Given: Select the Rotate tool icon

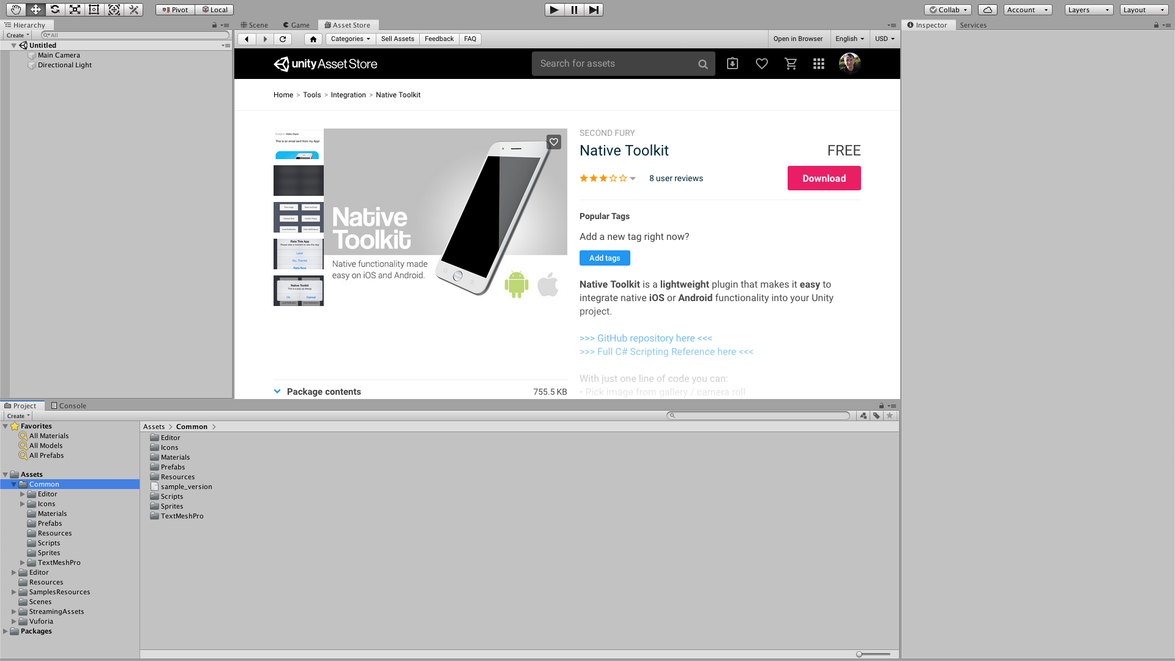Looking at the screenshot, I should pos(55,10).
